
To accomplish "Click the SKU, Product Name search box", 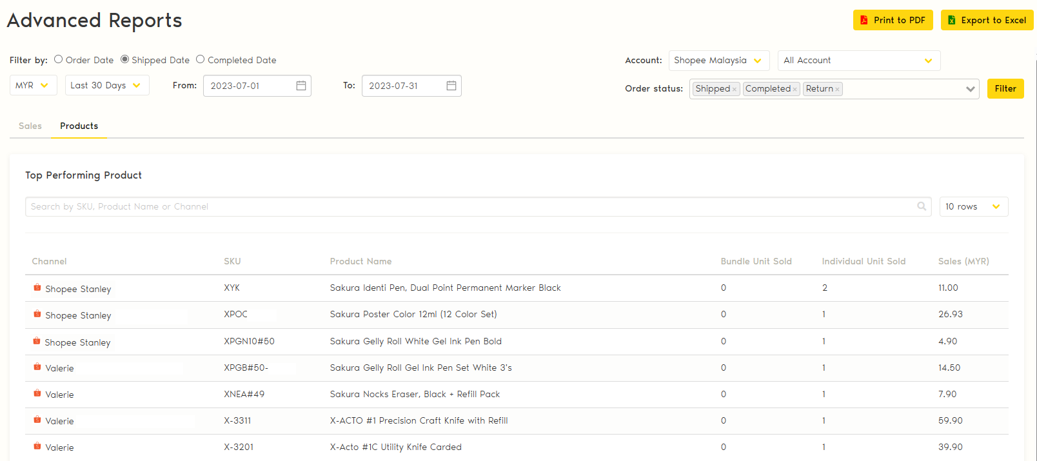I will [479, 206].
